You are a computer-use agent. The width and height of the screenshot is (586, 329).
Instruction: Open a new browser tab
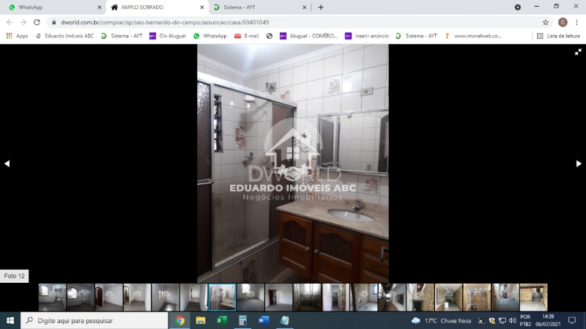tap(321, 7)
